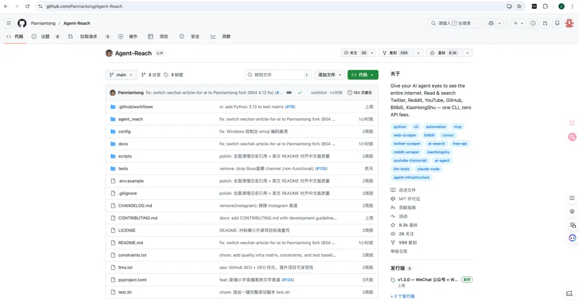Switch to the 议题 issues tab

click(46, 36)
